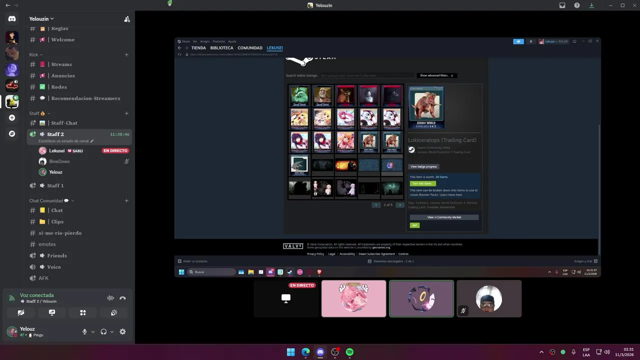Open Discord direct messages home icon

12,18
